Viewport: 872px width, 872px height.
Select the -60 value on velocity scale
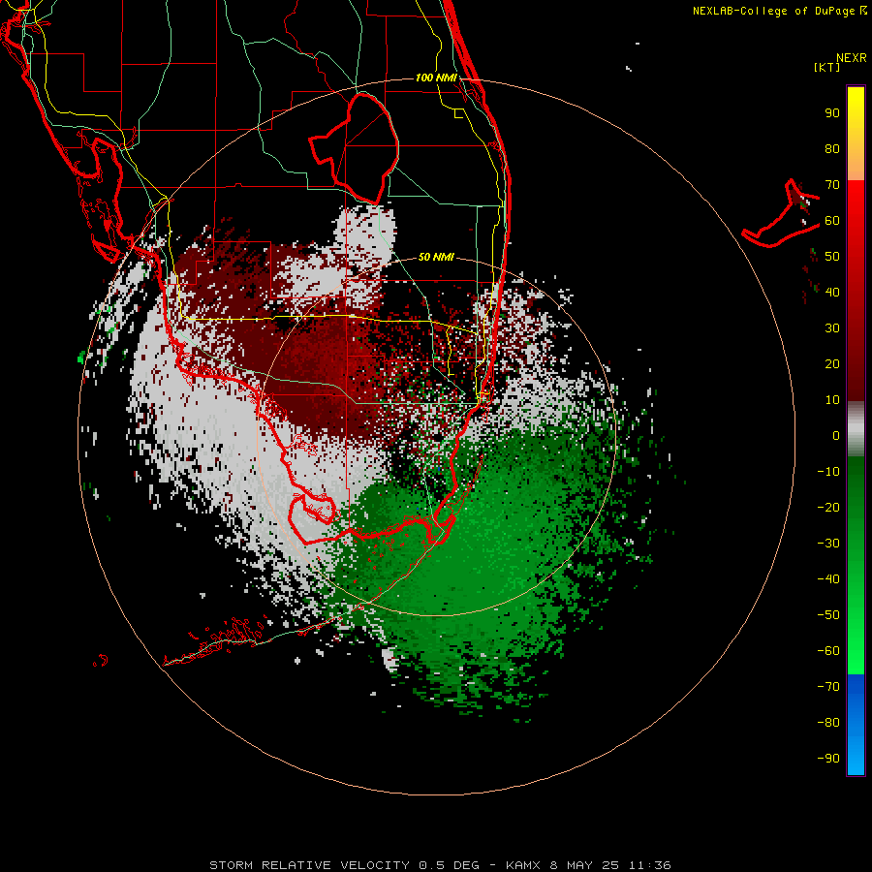coord(828,651)
